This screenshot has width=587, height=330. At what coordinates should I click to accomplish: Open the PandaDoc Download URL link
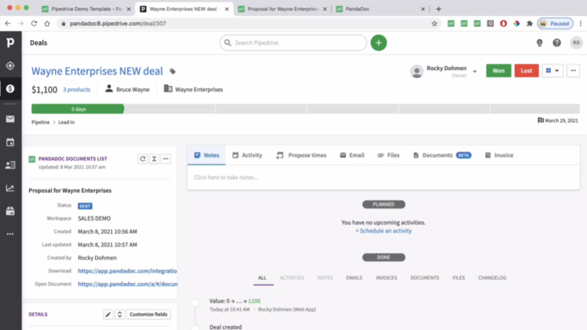[127, 271]
